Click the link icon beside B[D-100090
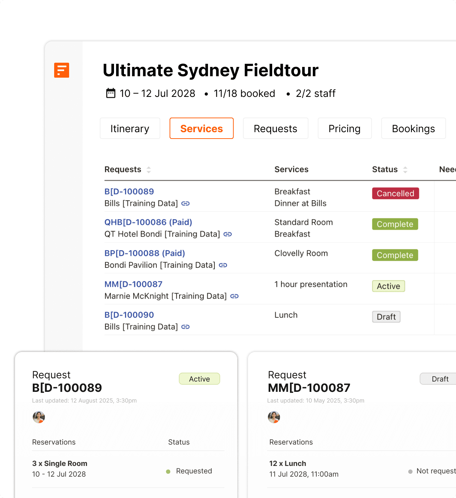The height and width of the screenshot is (498, 456). (x=185, y=327)
